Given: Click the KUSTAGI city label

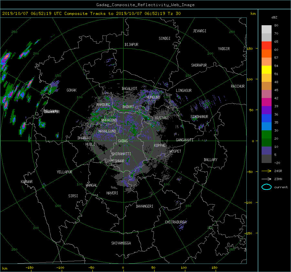Looking at the screenshot, I should [x=162, y=118].
